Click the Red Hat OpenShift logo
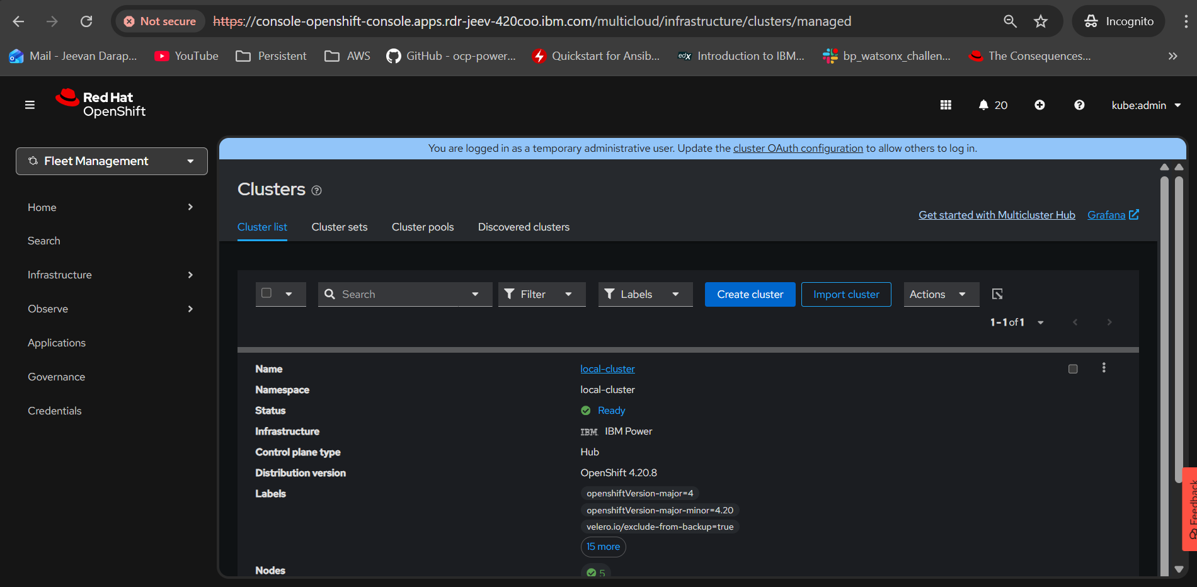Image resolution: width=1197 pixels, height=587 pixels. [x=101, y=104]
